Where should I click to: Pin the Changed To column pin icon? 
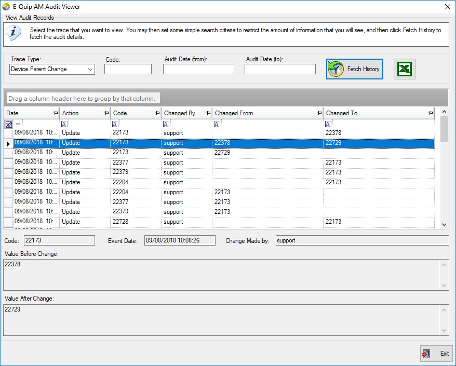coord(430,113)
